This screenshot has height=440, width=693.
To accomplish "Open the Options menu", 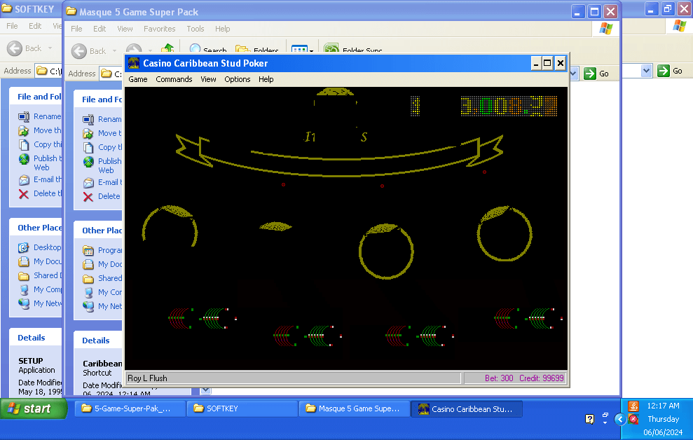I will [238, 79].
